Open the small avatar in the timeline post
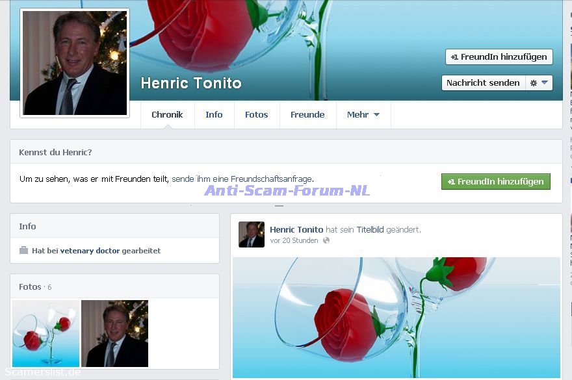This screenshot has height=380, width=572. 251,234
